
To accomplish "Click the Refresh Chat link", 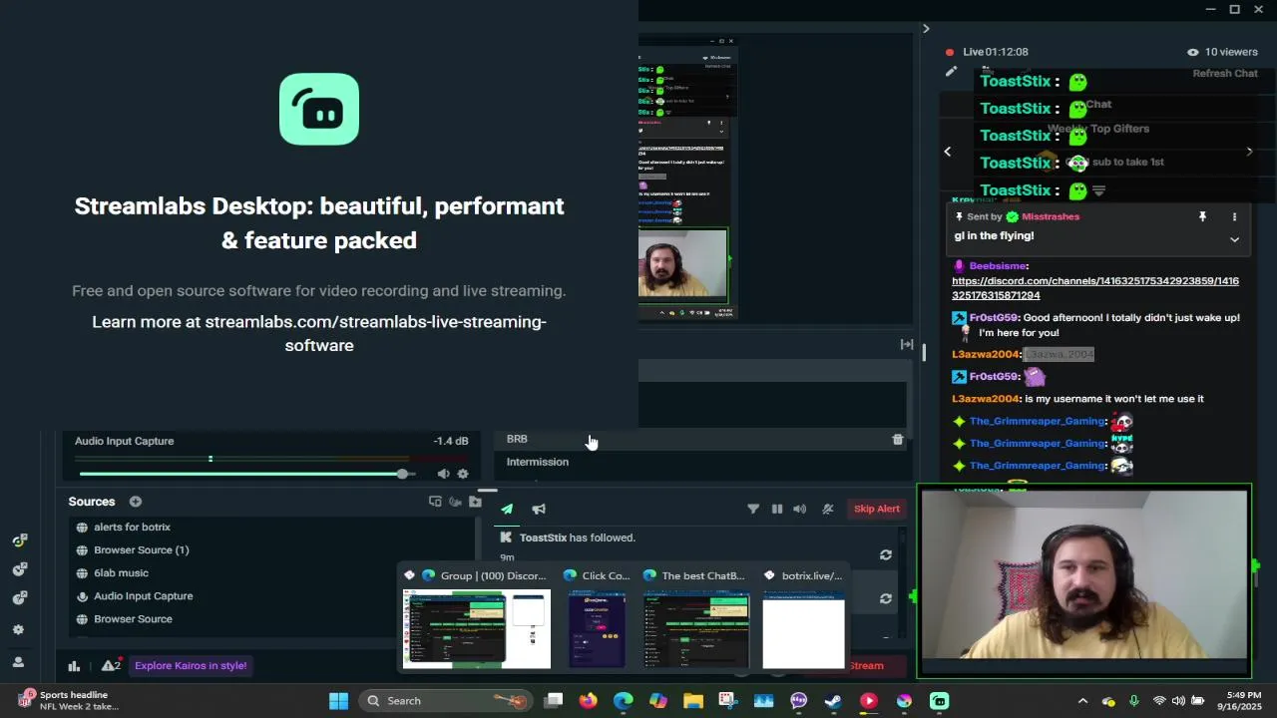I will coord(1225,74).
